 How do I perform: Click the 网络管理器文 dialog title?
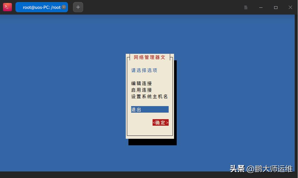click(149, 57)
